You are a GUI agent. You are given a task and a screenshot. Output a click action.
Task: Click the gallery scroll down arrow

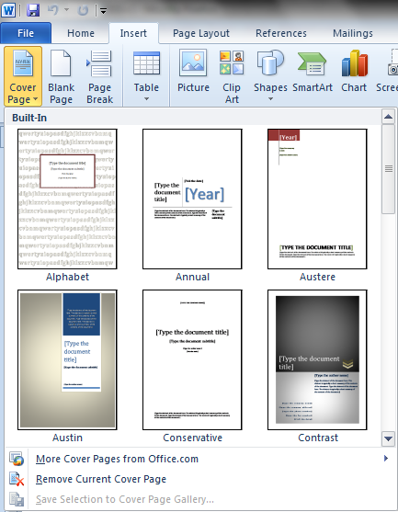(388, 438)
